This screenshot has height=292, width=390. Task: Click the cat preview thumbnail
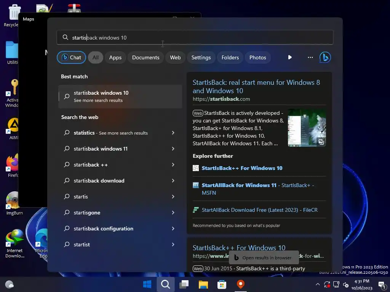coord(307,128)
